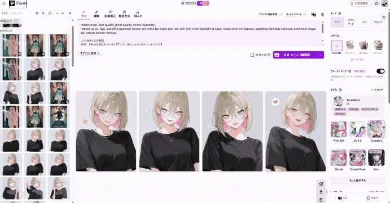Click the リセット button at the bottom

coord(373,198)
